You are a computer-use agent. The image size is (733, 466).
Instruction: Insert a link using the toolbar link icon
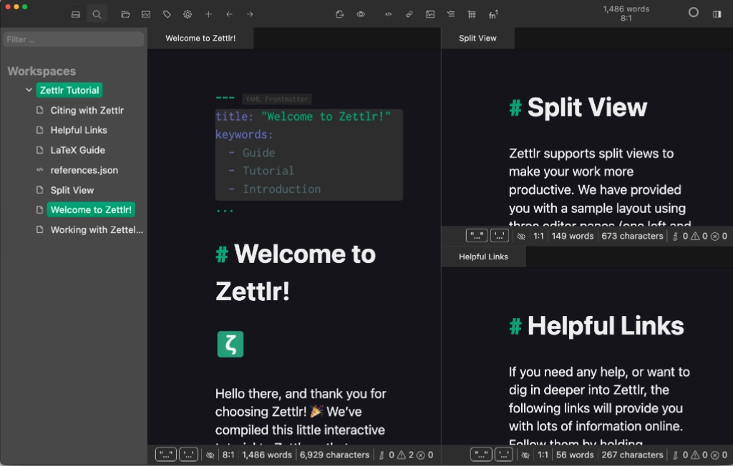(409, 14)
